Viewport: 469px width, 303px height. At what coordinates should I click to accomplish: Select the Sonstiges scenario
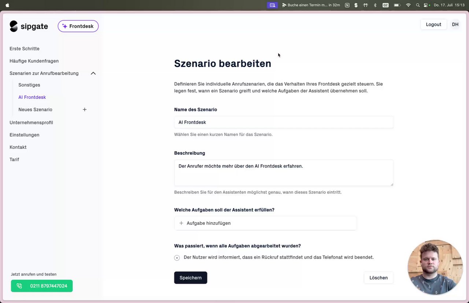(29, 85)
